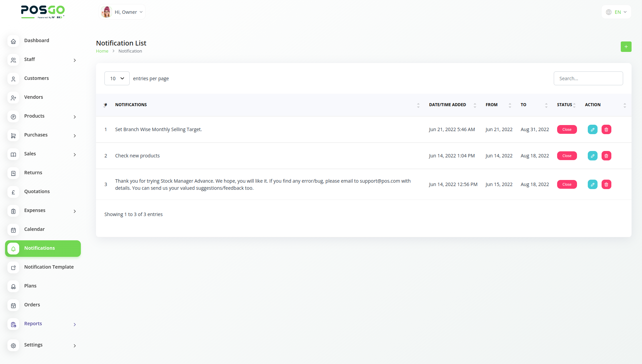Expand the Hi, Owner profile menu

(122, 12)
